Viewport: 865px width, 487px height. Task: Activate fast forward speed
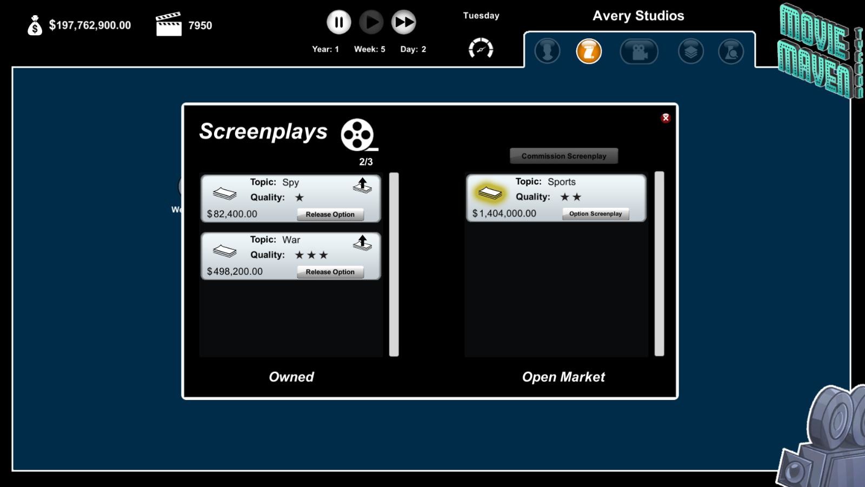tap(403, 22)
